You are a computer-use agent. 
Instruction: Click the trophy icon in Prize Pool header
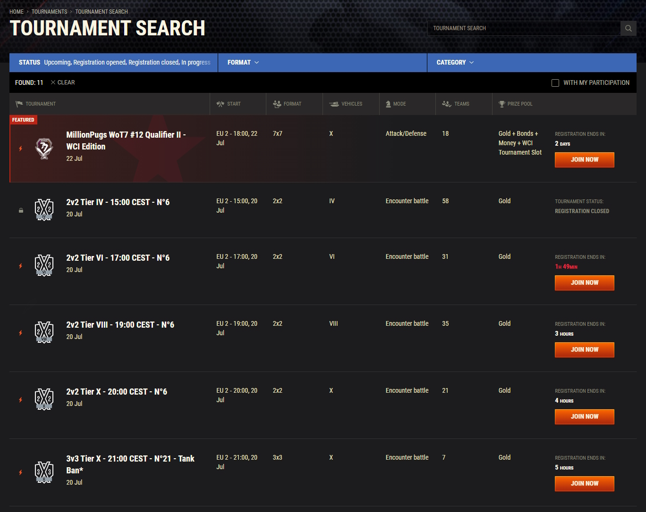click(x=502, y=104)
